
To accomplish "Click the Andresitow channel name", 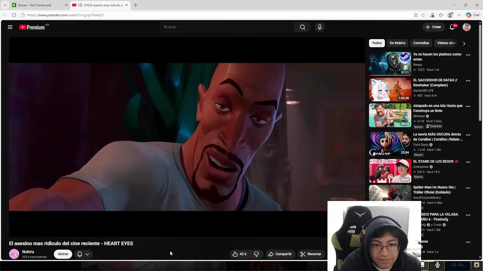I will (x=421, y=167).
